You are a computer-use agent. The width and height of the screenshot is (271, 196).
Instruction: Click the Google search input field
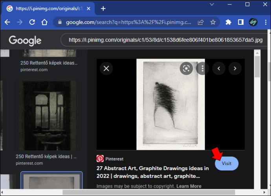[166, 40]
